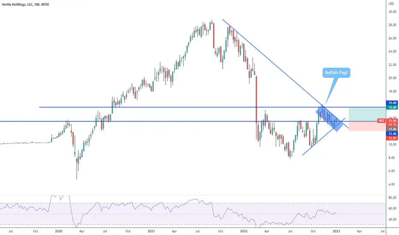Click the green 15.60 target price tag
Image resolution: width=399 pixels, height=235 pixels.
(x=392, y=108)
